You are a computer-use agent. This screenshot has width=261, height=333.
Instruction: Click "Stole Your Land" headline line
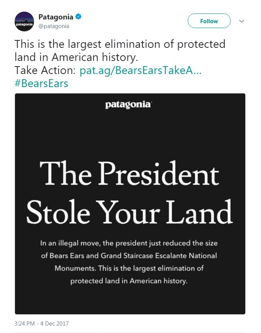click(x=129, y=212)
